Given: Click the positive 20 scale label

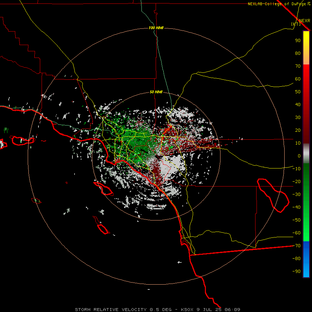Looking at the screenshot, I should (x=298, y=130).
